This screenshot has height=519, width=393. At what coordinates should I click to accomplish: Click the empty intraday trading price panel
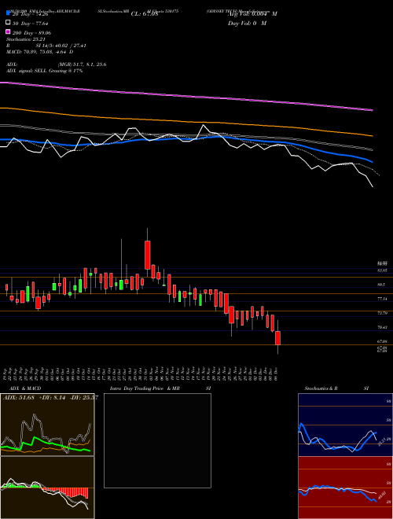[157, 440]
